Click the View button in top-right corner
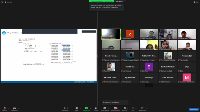 coord(196,2)
